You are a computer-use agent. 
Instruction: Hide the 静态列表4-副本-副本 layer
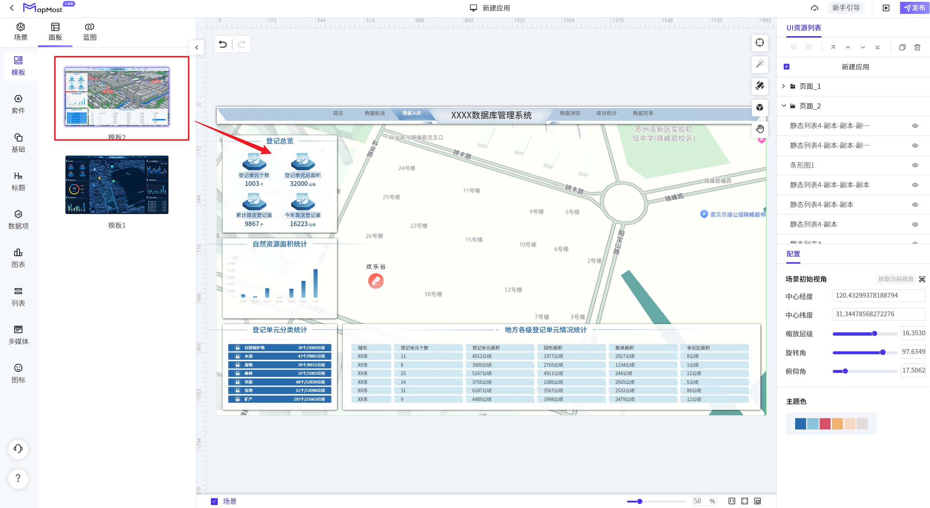[x=915, y=205]
